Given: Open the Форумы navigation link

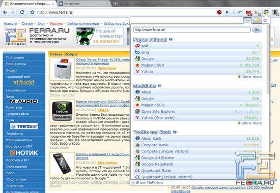Looking at the screenshot, I should tap(56, 23).
